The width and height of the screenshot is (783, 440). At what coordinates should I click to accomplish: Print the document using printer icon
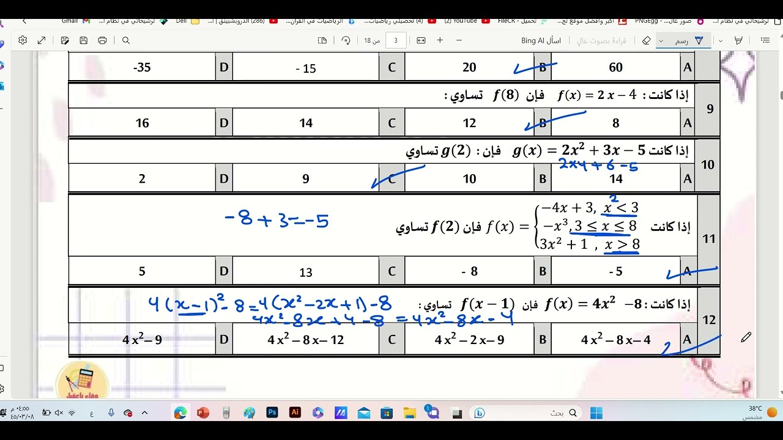pyautogui.click(x=102, y=40)
